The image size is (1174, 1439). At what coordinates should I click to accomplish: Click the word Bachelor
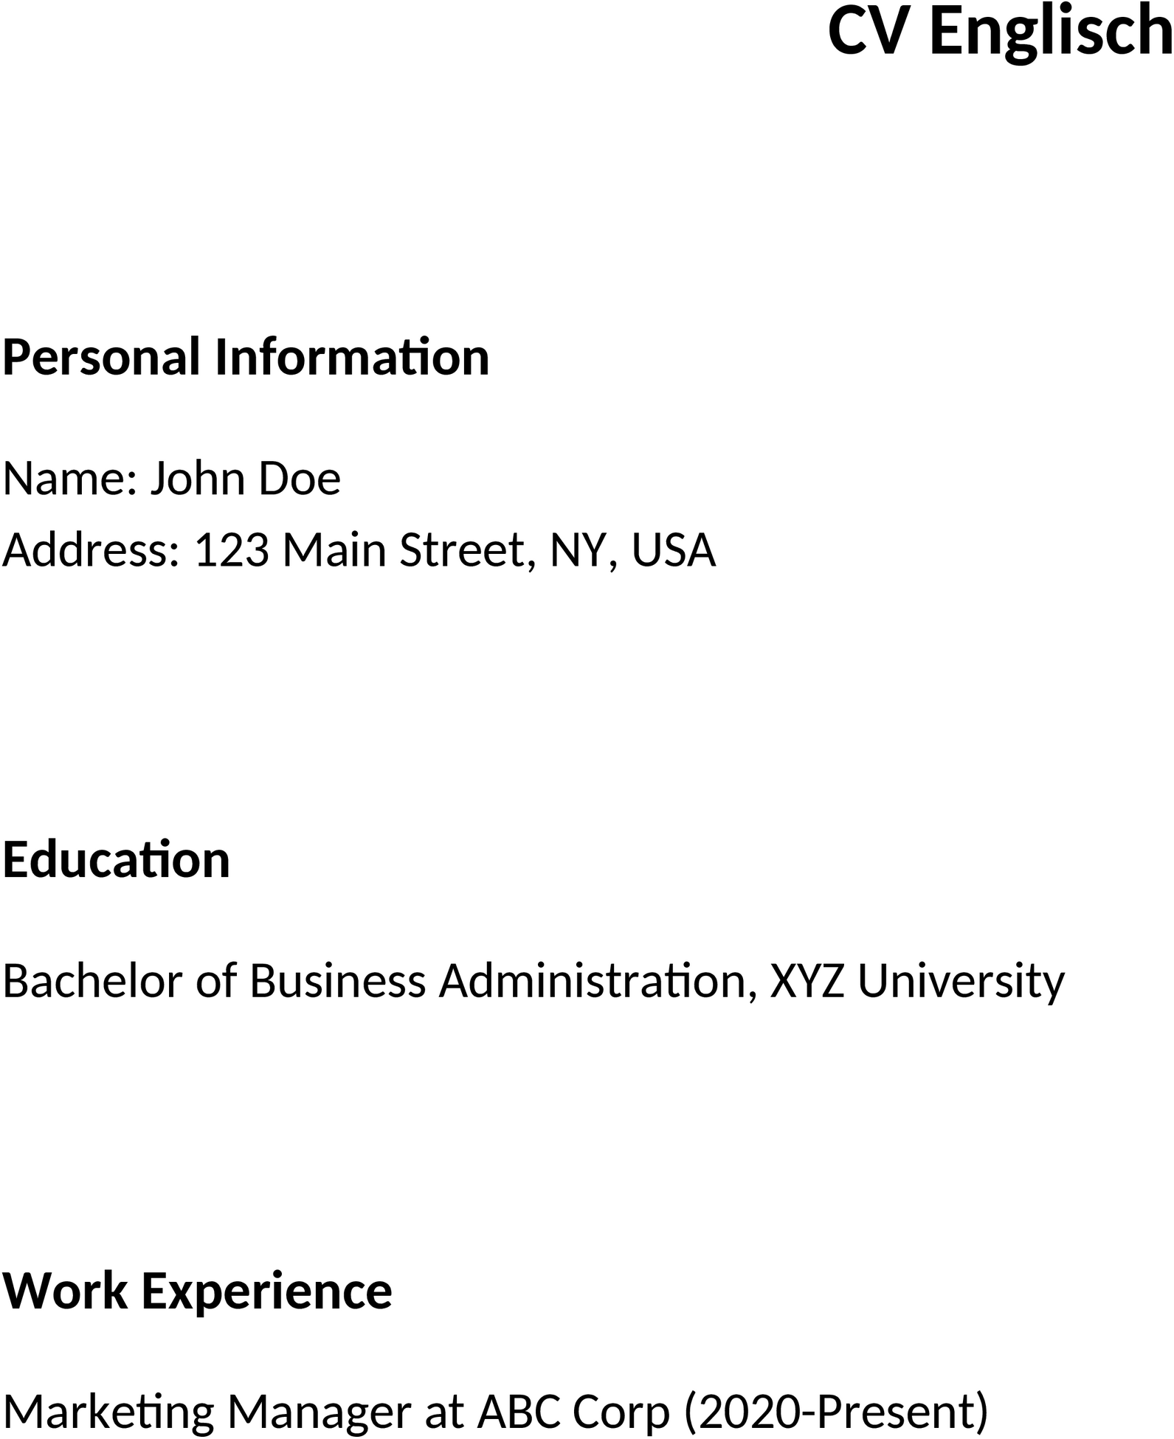click(92, 981)
